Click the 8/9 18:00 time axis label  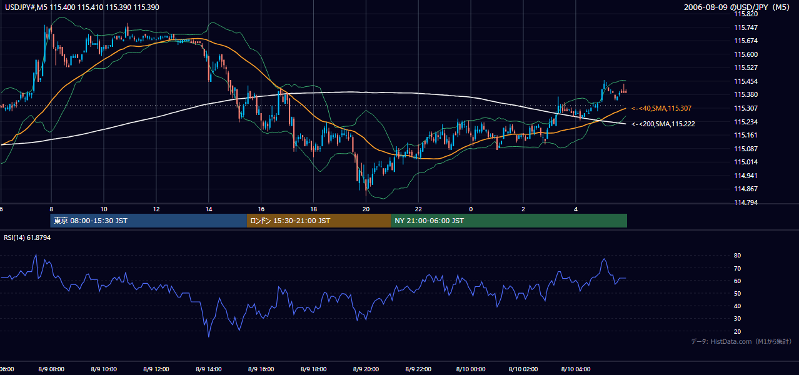(313, 369)
